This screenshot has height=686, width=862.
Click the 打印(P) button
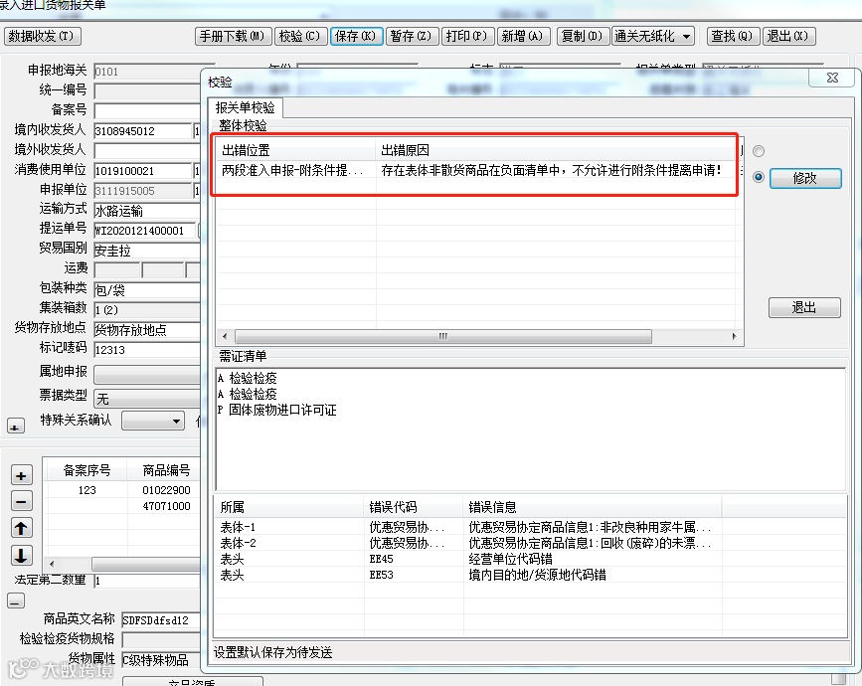[467, 36]
